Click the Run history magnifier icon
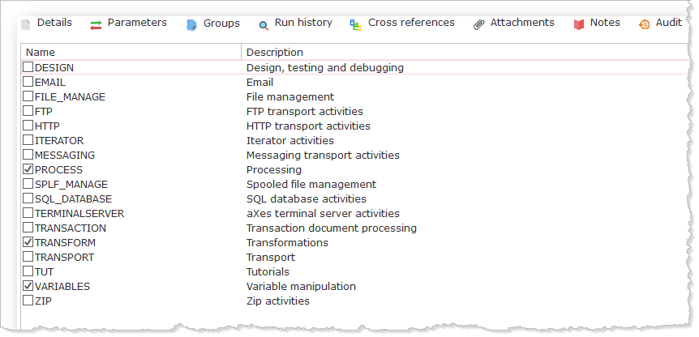 point(264,25)
